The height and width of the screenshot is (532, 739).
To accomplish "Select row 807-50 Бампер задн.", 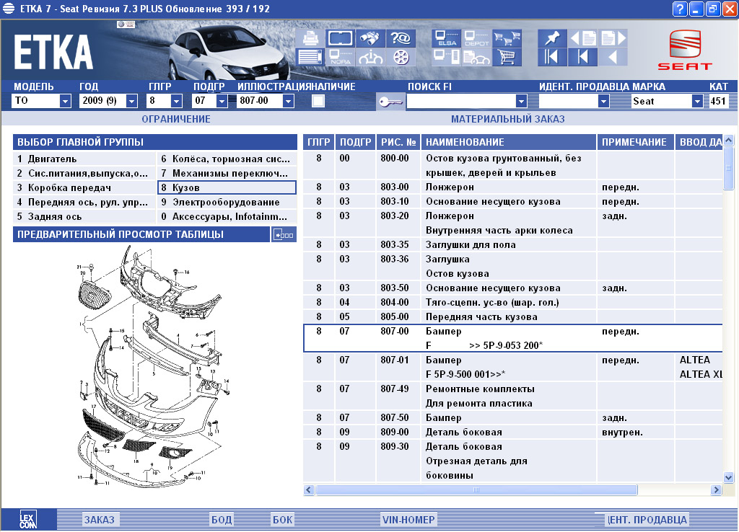I will [x=513, y=417].
